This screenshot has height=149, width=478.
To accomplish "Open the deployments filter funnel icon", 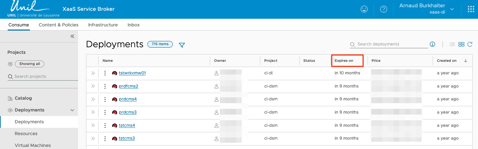I will click(182, 45).
